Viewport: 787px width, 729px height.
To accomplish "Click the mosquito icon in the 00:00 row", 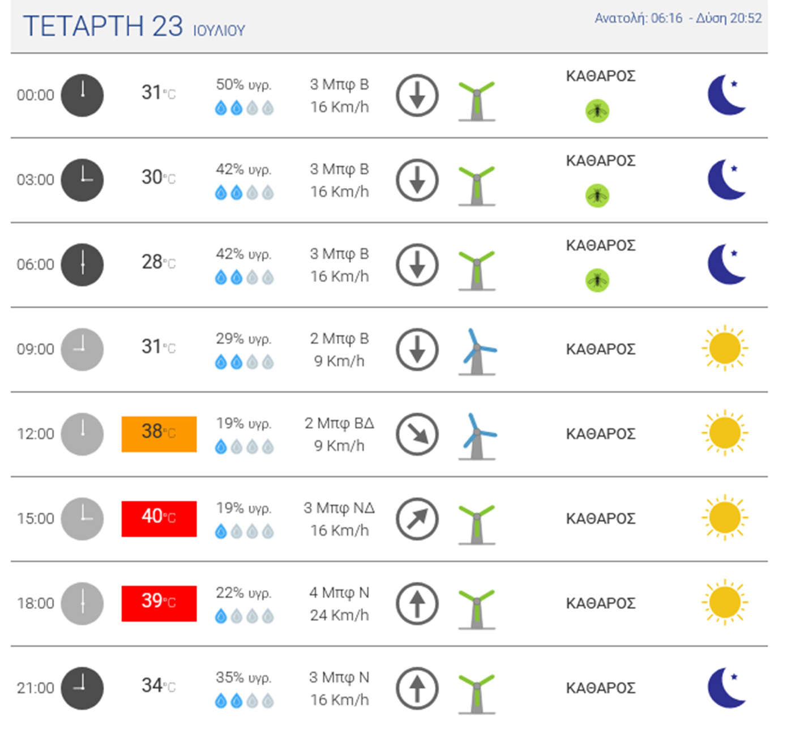I will click(597, 111).
